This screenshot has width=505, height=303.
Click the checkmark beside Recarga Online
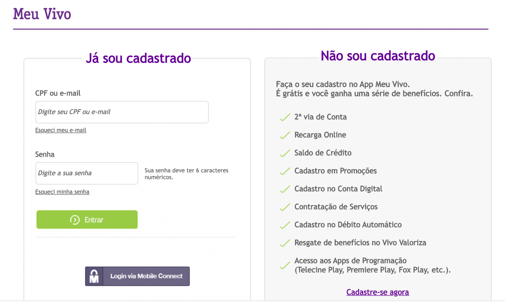pyautogui.click(x=285, y=135)
